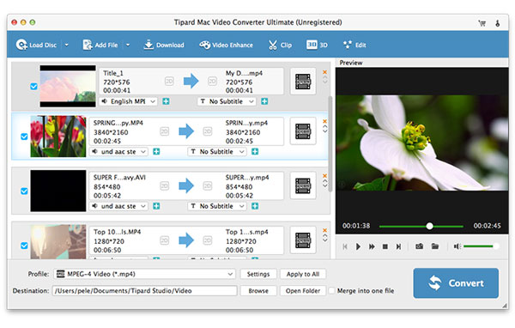Click the Add File toolbar button
This screenshot has width=515, height=328.
coord(100,45)
